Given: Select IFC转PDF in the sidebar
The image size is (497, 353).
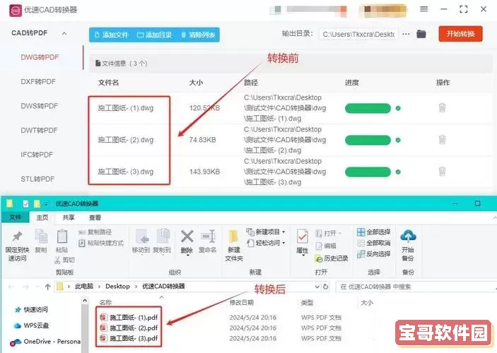Looking at the screenshot, I should pyautogui.click(x=37, y=155).
